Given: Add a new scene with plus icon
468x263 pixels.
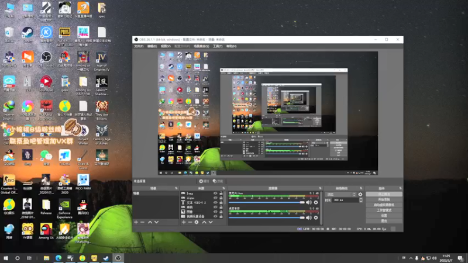Looking at the screenshot, I should pos(136,222).
